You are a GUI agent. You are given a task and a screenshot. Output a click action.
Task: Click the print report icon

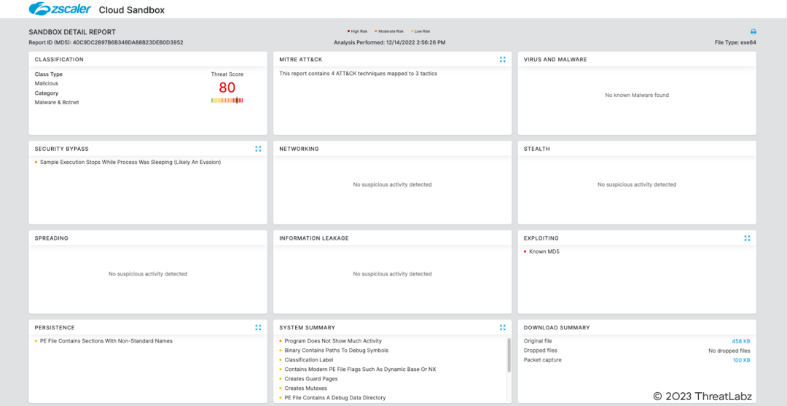click(753, 32)
